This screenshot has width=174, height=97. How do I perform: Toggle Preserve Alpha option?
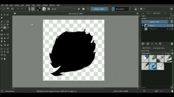coord(83,9)
